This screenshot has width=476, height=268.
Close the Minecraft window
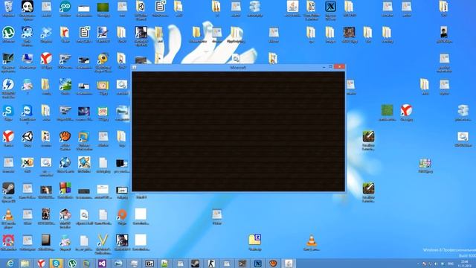(339, 67)
